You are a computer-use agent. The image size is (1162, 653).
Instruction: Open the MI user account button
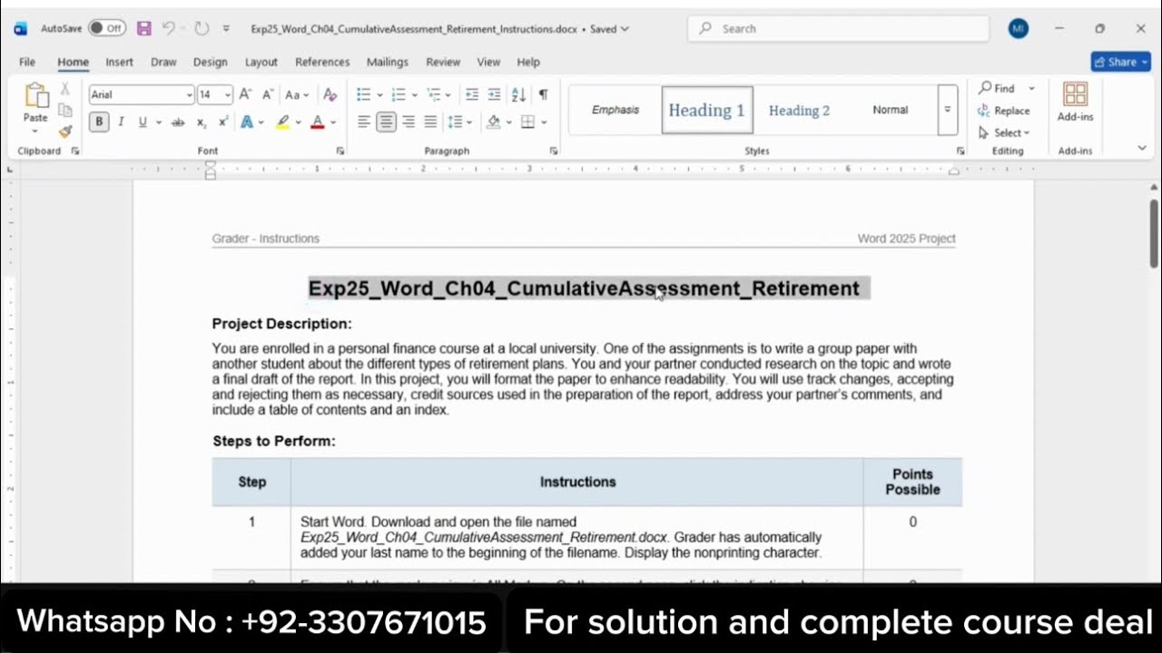tap(1019, 28)
